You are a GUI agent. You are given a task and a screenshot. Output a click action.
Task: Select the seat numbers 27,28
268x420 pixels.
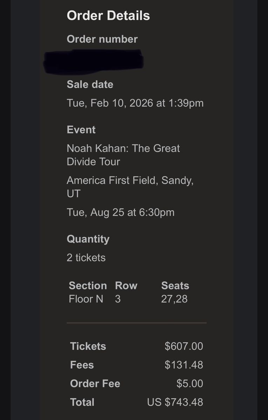[174, 299]
